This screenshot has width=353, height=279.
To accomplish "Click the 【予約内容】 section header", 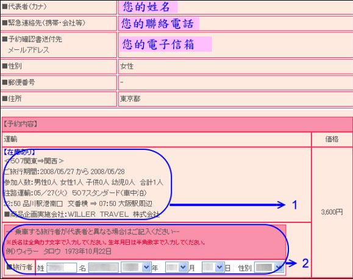I will [x=20, y=124].
